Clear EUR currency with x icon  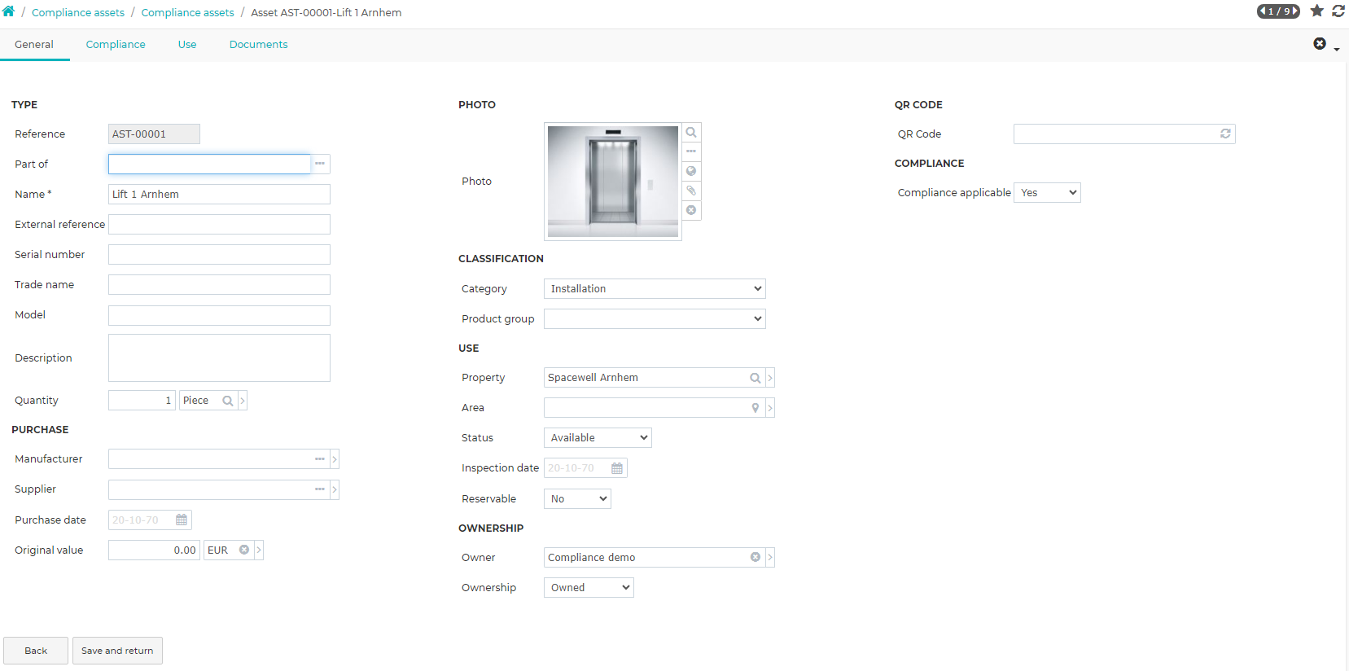tap(243, 550)
